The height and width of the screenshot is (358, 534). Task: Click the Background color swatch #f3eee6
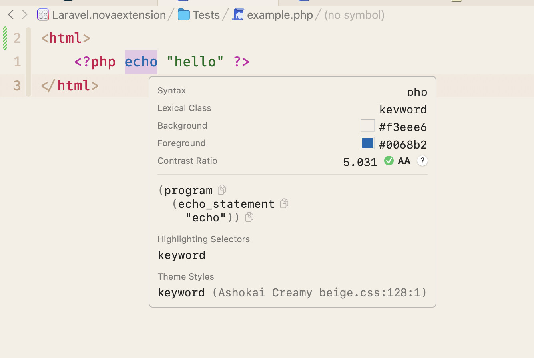(368, 125)
